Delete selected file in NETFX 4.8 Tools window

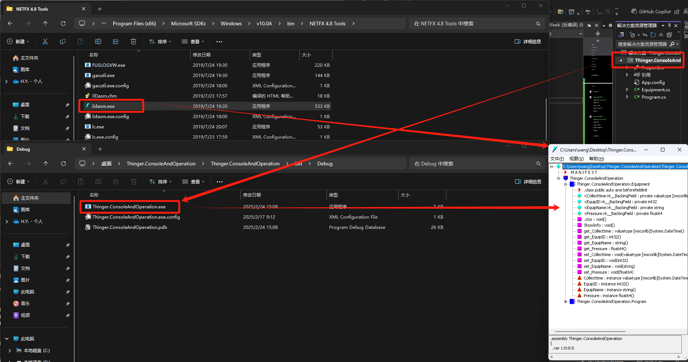(133, 41)
